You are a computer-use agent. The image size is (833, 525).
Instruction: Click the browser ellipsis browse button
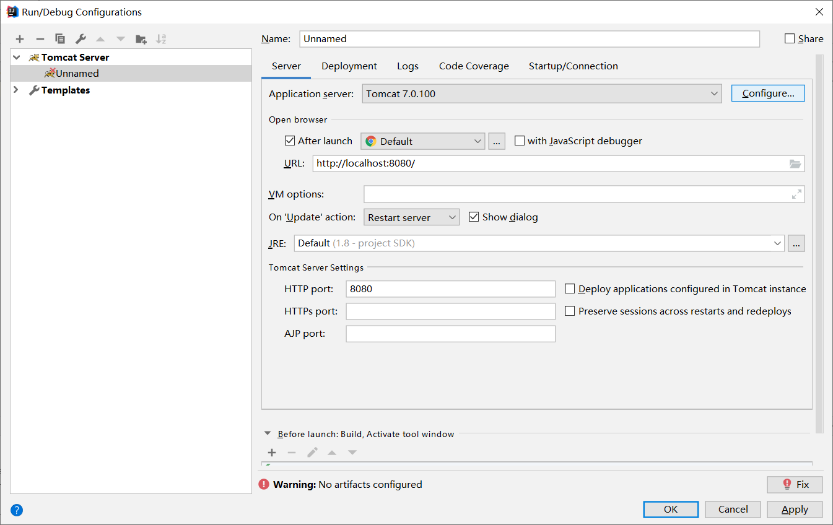[x=497, y=141]
